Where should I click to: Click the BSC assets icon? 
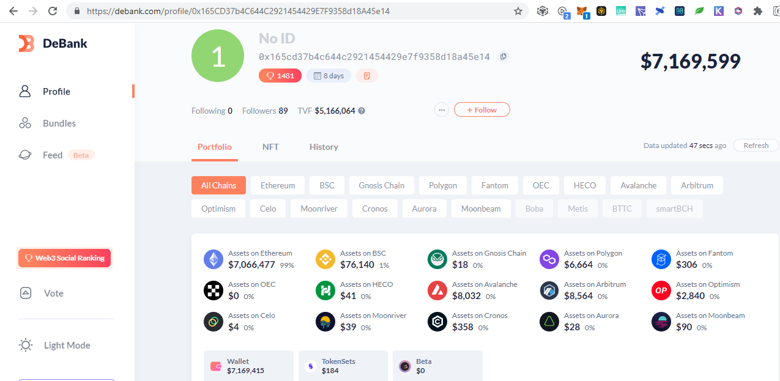[x=325, y=259]
